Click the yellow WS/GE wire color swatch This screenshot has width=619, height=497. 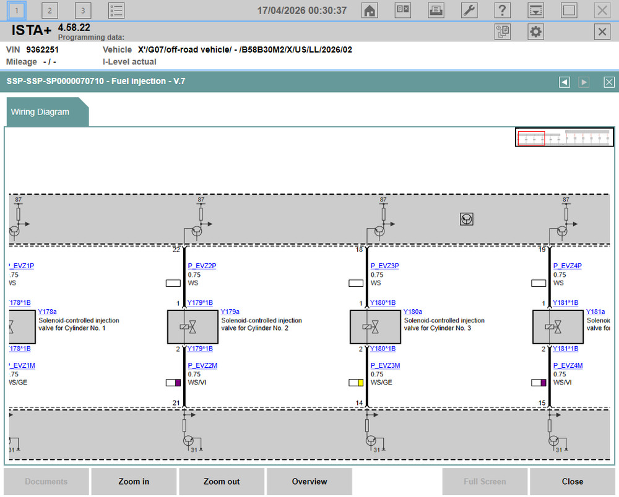coord(356,383)
